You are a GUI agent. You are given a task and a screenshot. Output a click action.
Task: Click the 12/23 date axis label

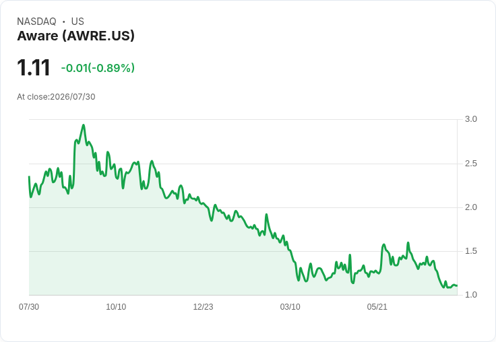tap(203, 306)
